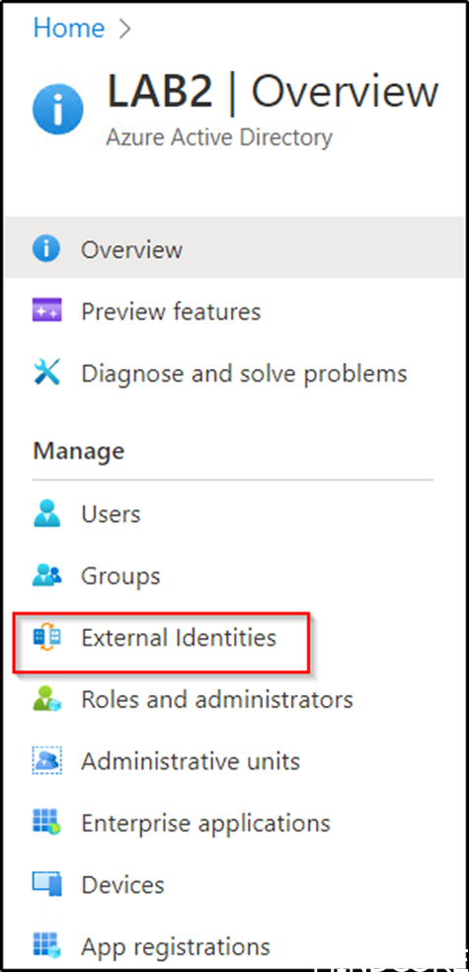Screen dimensions: 469x972
Task: Click the breadcrumb chevron after Home
Action: [x=124, y=29]
